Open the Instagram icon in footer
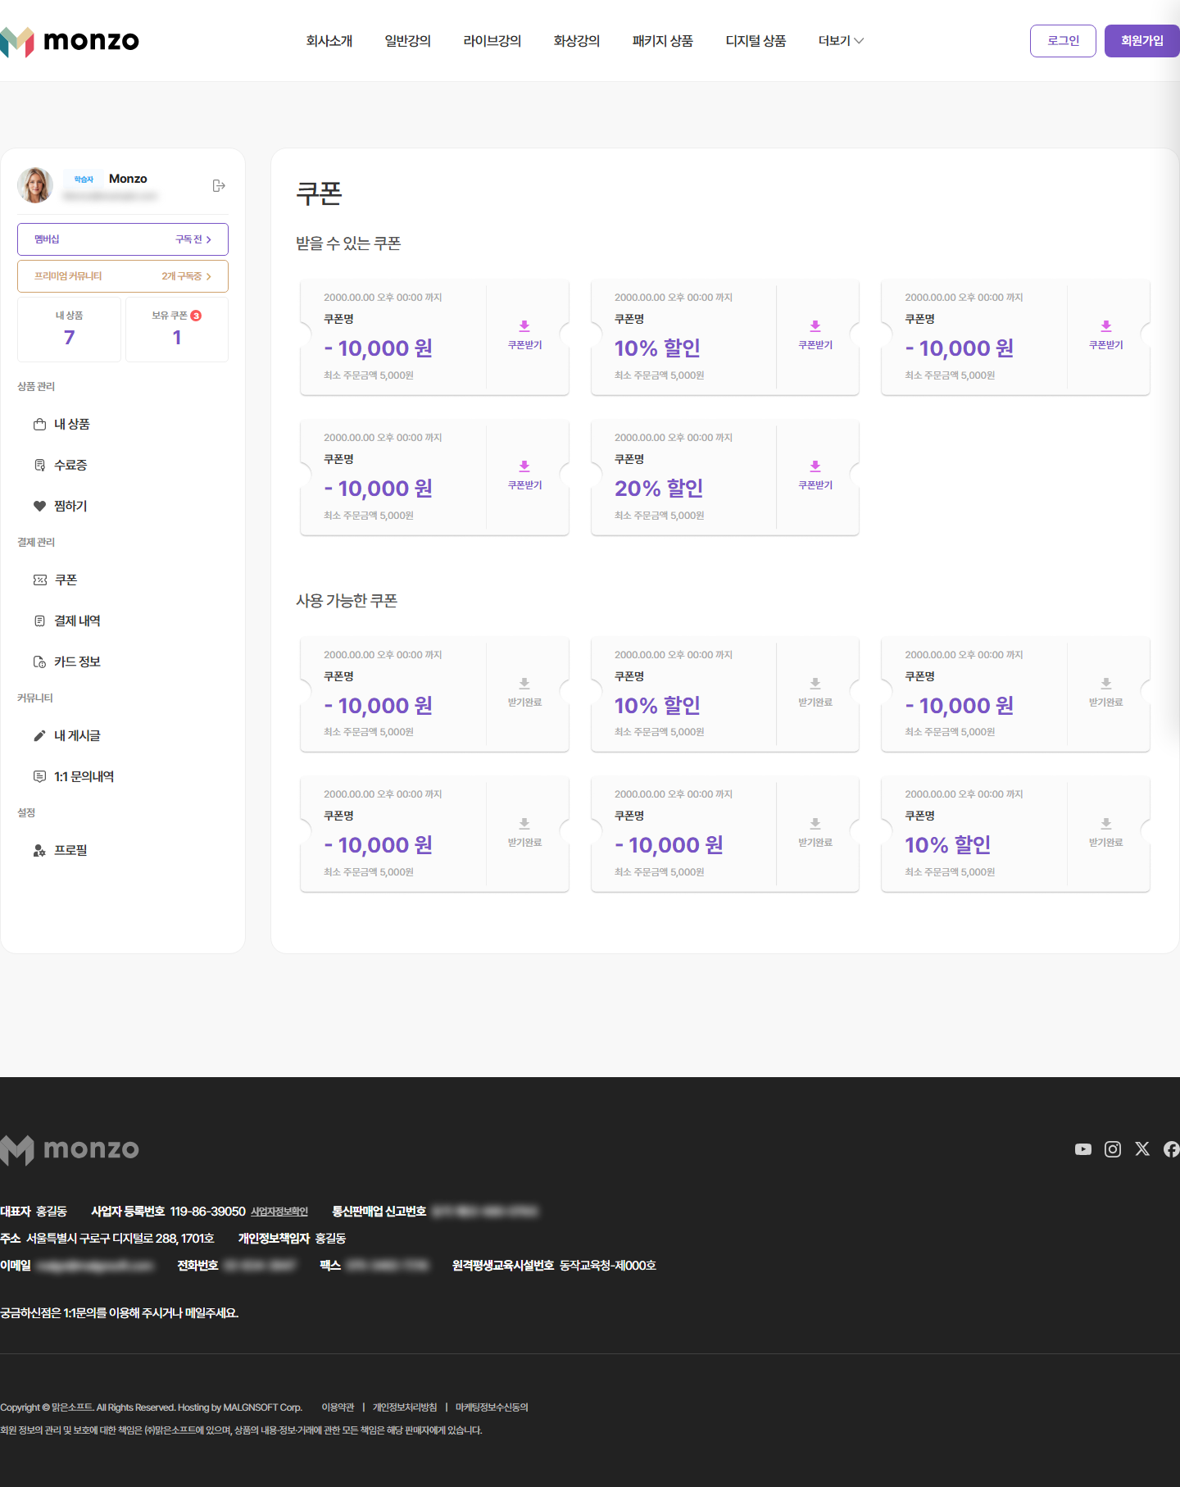 [x=1113, y=1149]
